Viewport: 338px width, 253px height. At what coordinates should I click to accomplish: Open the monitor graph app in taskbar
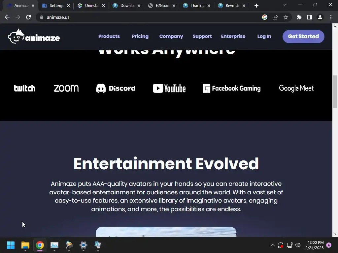[54, 245]
